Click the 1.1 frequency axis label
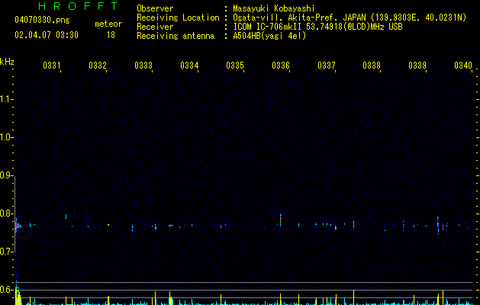Screen dimensions: 480x305 [x=6, y=99]
